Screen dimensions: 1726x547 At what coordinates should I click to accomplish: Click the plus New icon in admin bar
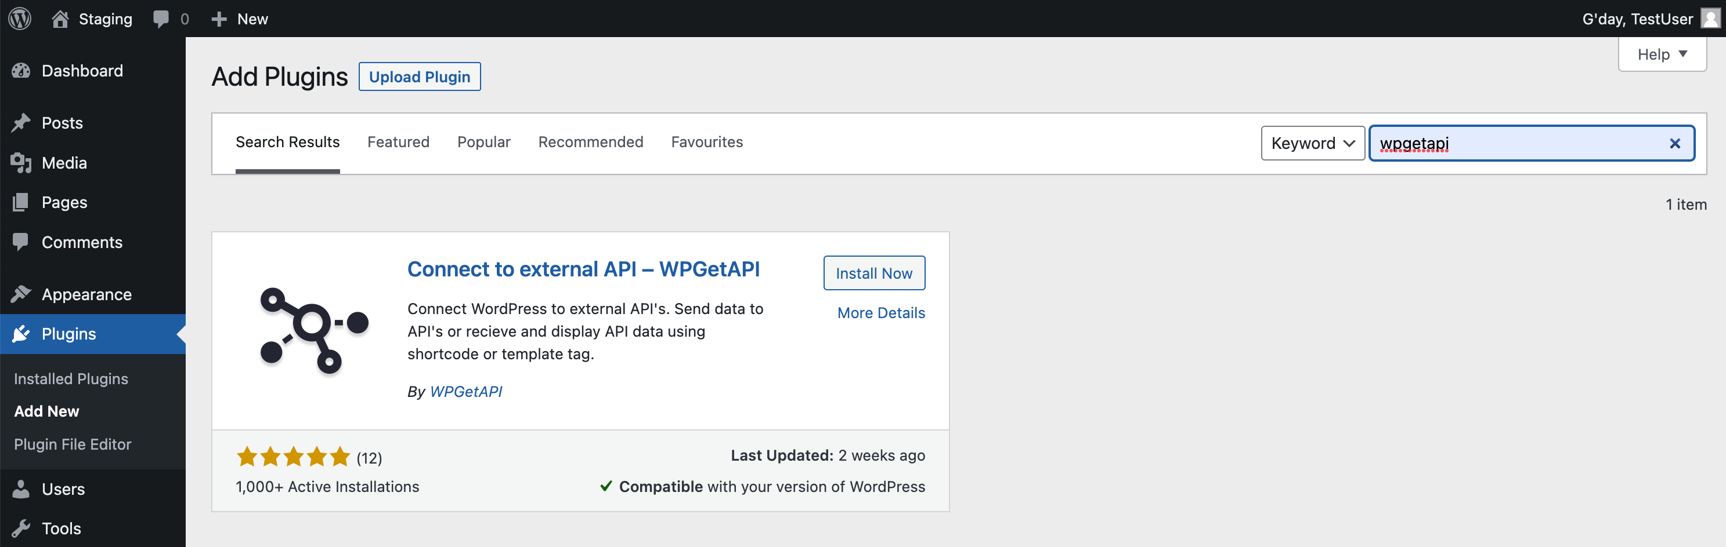(x=219, y=19)
